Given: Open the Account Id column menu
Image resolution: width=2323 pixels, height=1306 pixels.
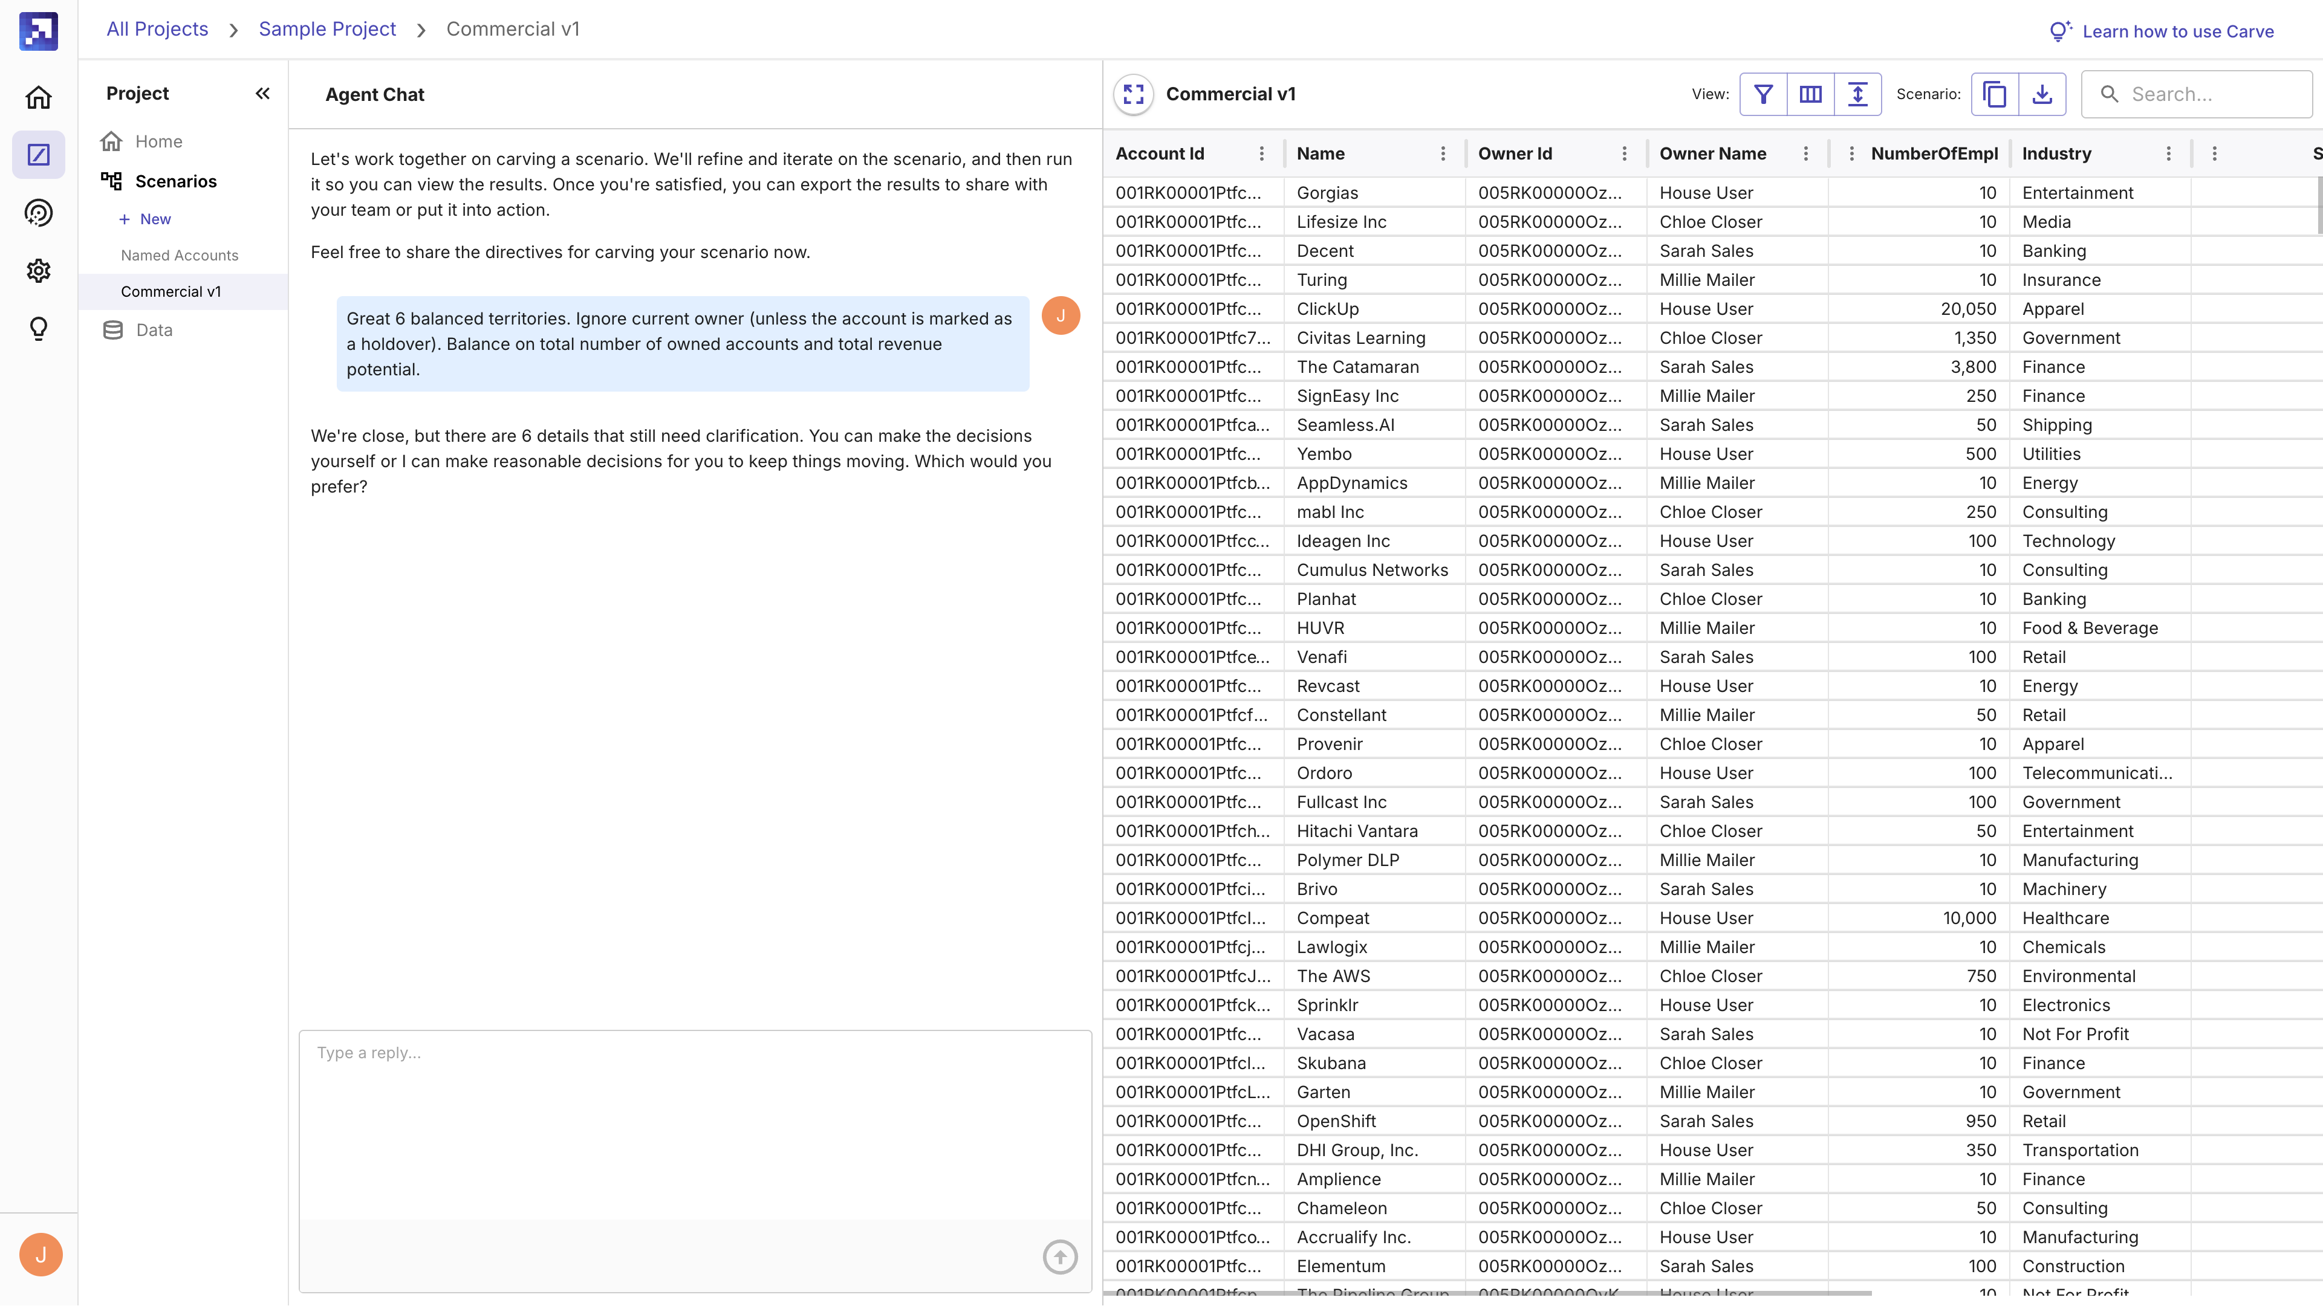Looking at the screenshot, I should point(1262,154).
